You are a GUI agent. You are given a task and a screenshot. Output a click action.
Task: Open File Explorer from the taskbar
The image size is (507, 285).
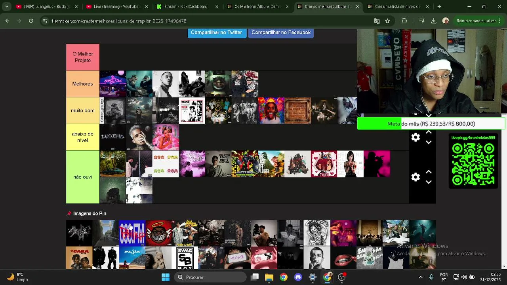coord(269,277)
